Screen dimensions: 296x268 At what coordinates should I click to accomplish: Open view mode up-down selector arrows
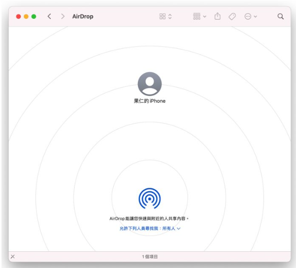pos(170,16)
